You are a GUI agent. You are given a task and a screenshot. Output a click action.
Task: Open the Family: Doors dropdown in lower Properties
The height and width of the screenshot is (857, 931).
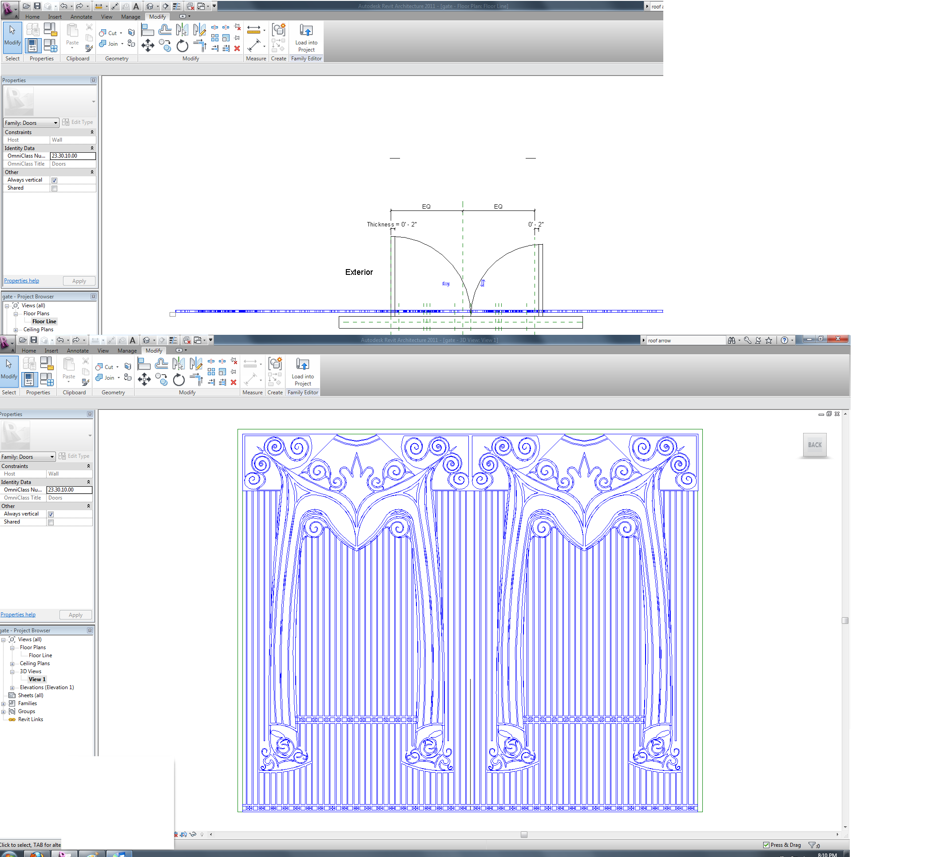click(x=28, y=457)
